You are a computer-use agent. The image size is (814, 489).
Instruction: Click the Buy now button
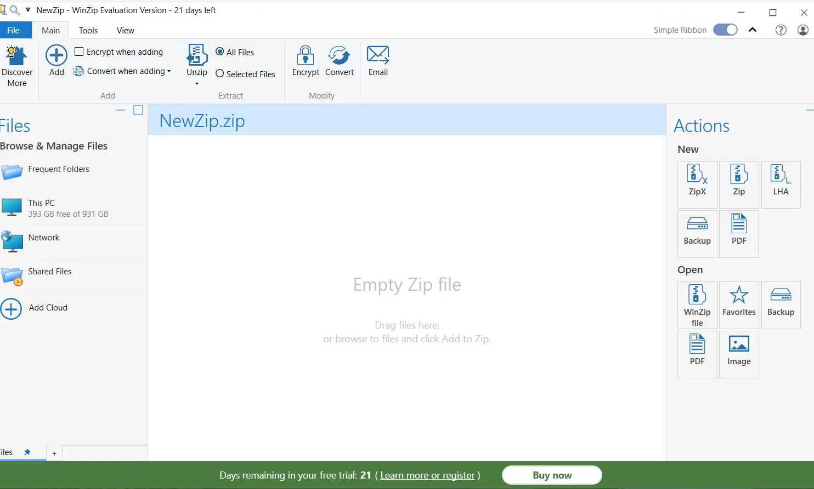pos(552,475)
